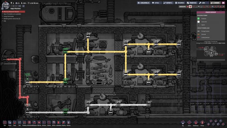Set game to fast speed
The height and width of the screenshot is (128, 227).
(20, 6)
